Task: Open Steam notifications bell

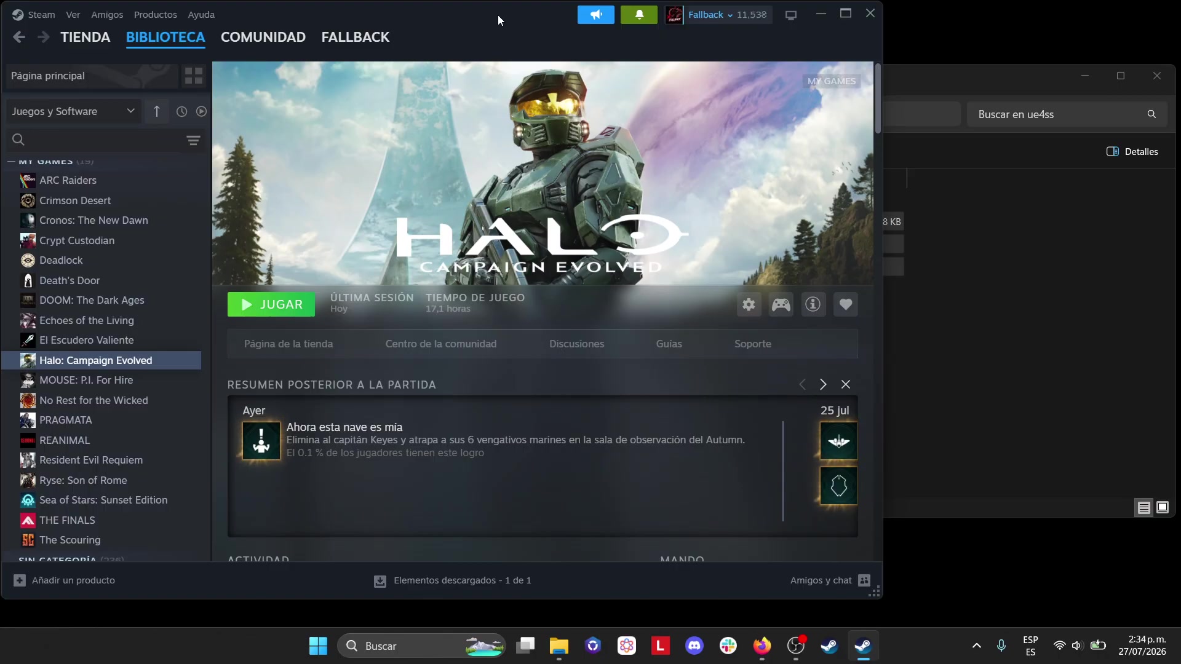Action: pos(639,15)
